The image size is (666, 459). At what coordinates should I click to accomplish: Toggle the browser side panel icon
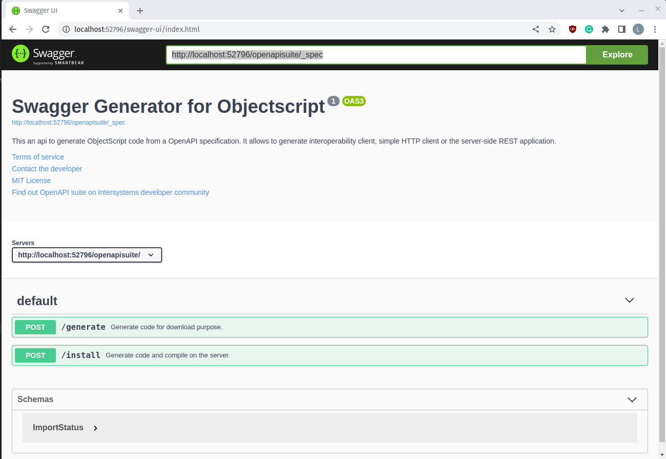pyautogui.click(x=622, y=29)
